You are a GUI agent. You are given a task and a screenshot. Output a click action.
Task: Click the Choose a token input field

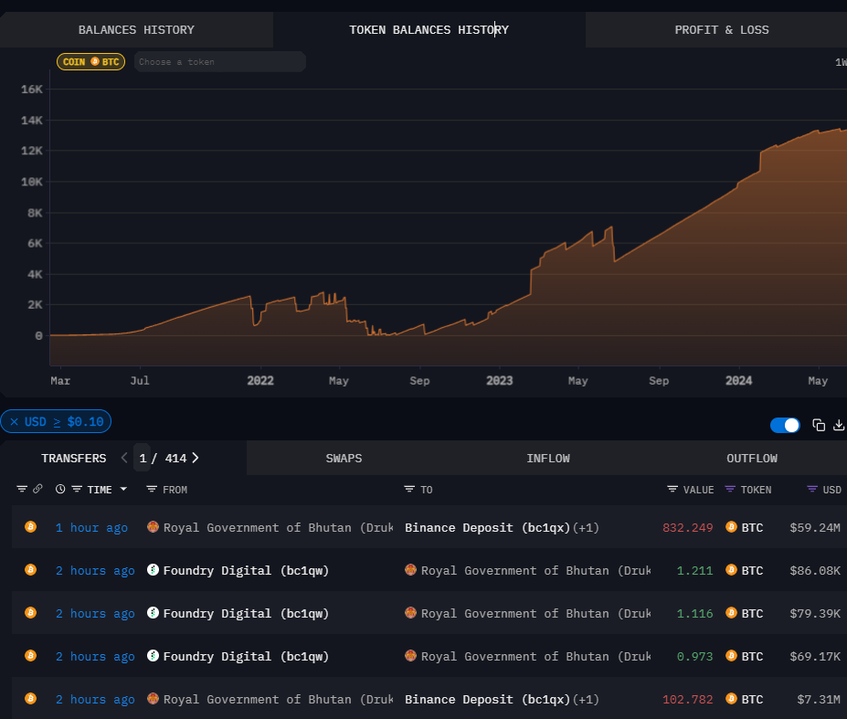point(219,62)
